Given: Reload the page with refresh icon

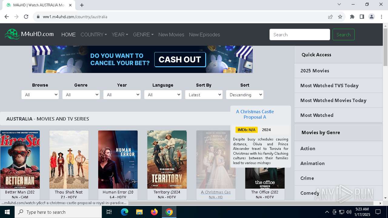Looking at the screenshot, I should pyautogui.click(x=26, y=17).
